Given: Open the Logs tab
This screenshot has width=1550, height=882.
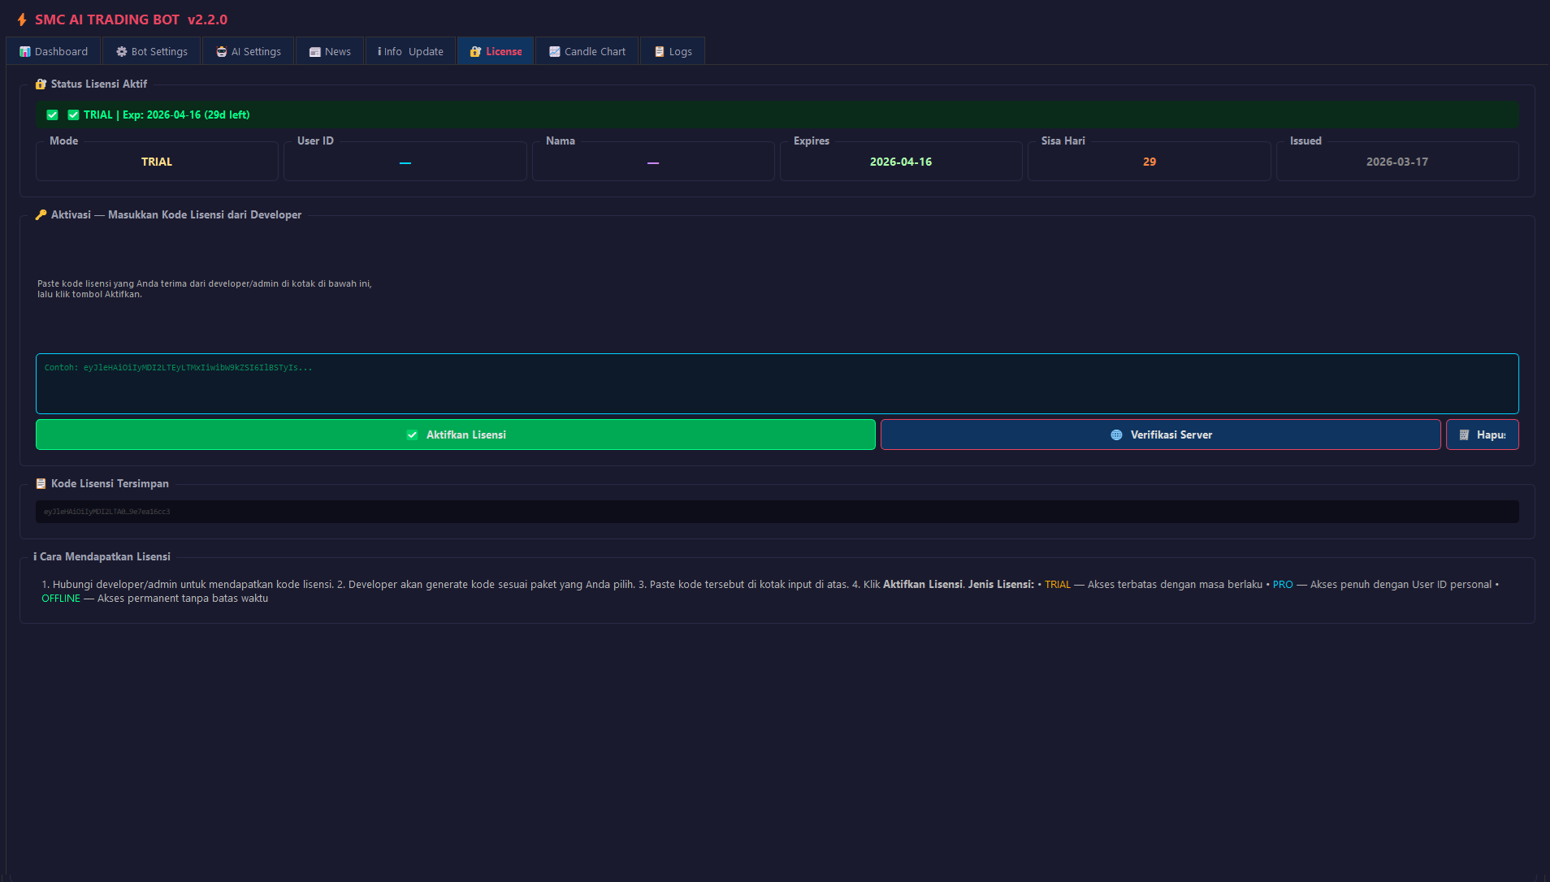Looking at the screenshot, I should (x=673, y=50).
